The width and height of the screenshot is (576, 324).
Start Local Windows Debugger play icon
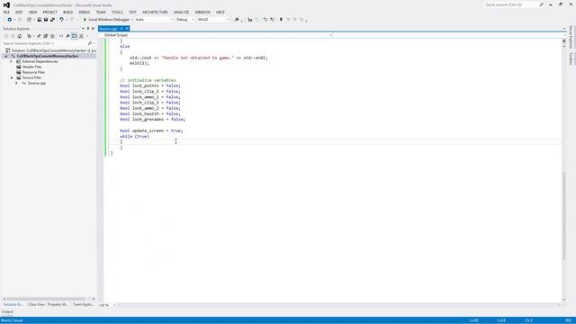point(85,20)
